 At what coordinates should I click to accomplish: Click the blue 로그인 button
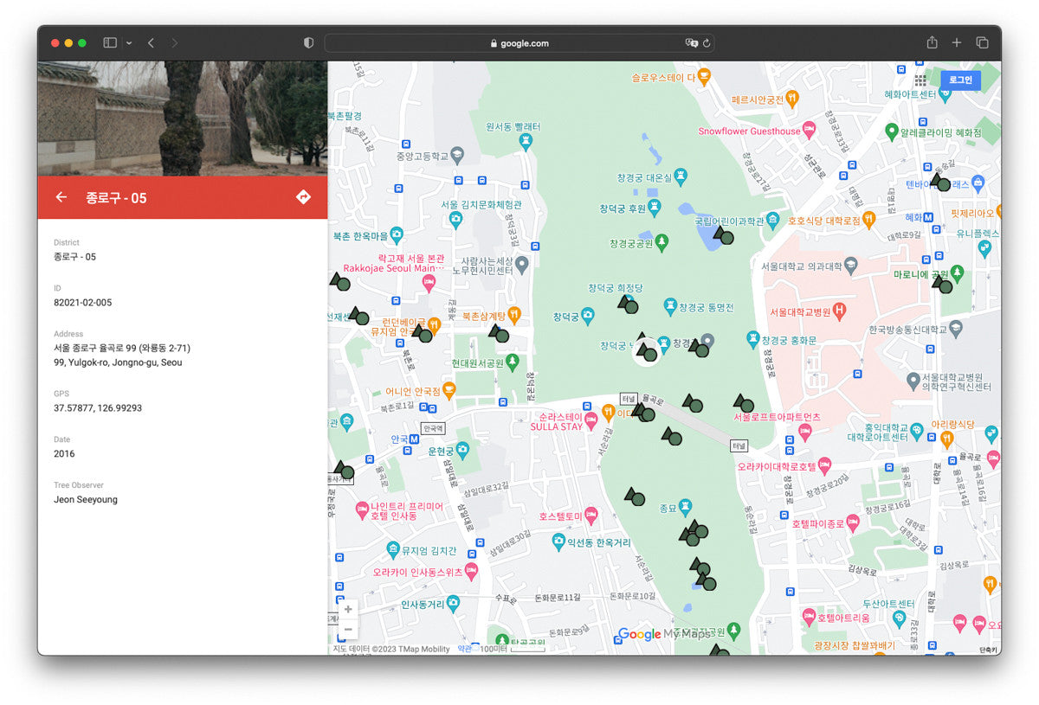pos(960,80)
